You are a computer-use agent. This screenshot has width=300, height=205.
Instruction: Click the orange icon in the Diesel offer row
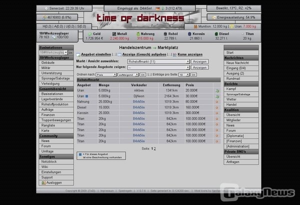pyautogui.click(x=217, y=107)
